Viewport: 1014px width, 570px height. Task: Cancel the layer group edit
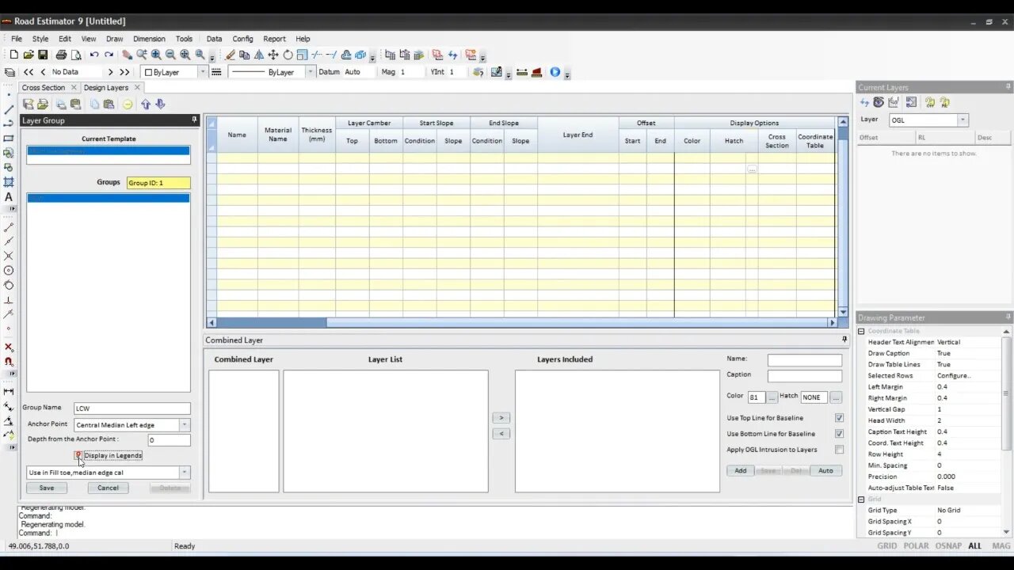tap(108, 488)
